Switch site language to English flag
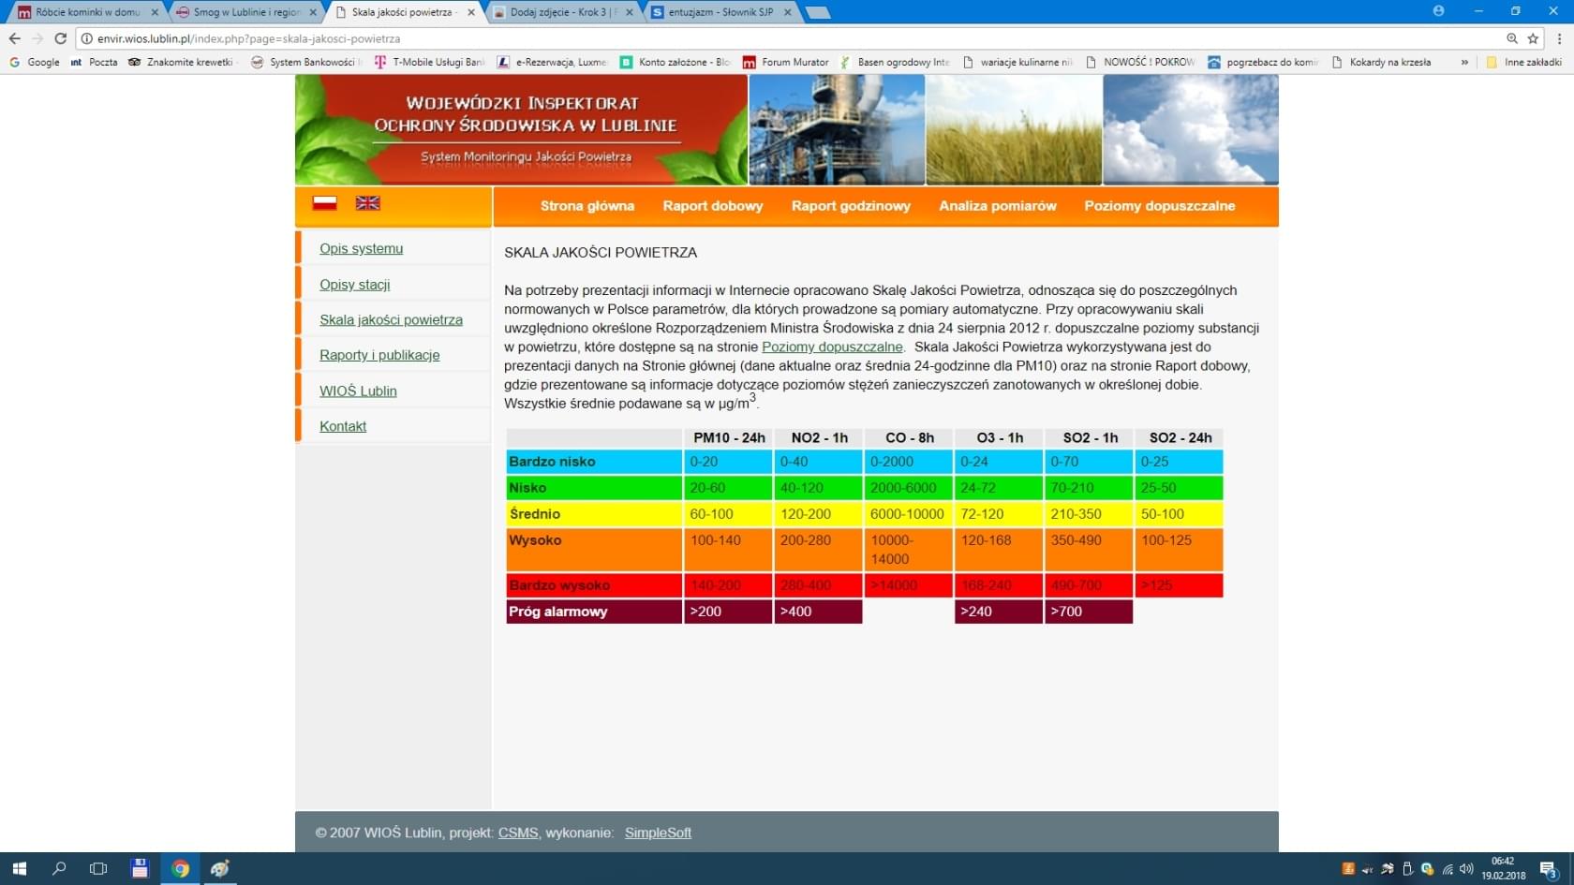1574x885 pixels. click(367, 203)
